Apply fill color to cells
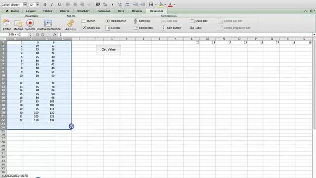 [161, 4]
